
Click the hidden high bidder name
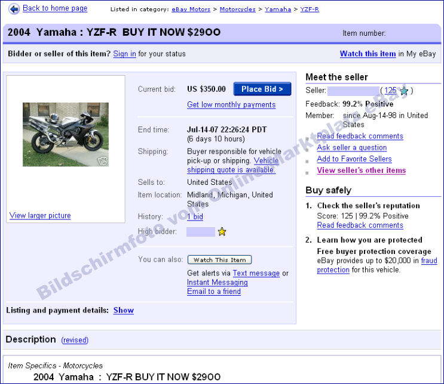click(200, 232)
